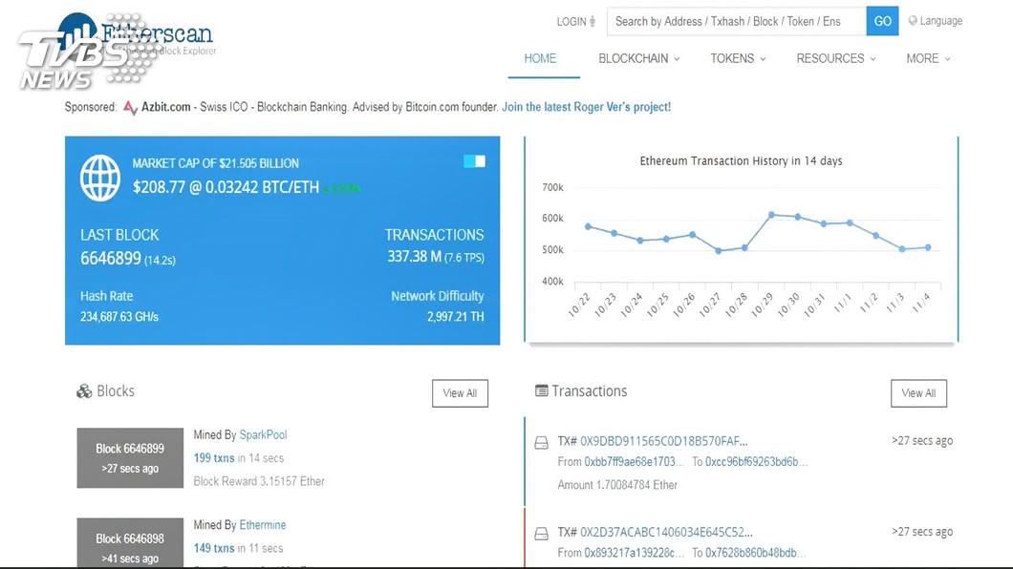
Task: Click the Etherscan logo
Action: [x=136, y=35]
